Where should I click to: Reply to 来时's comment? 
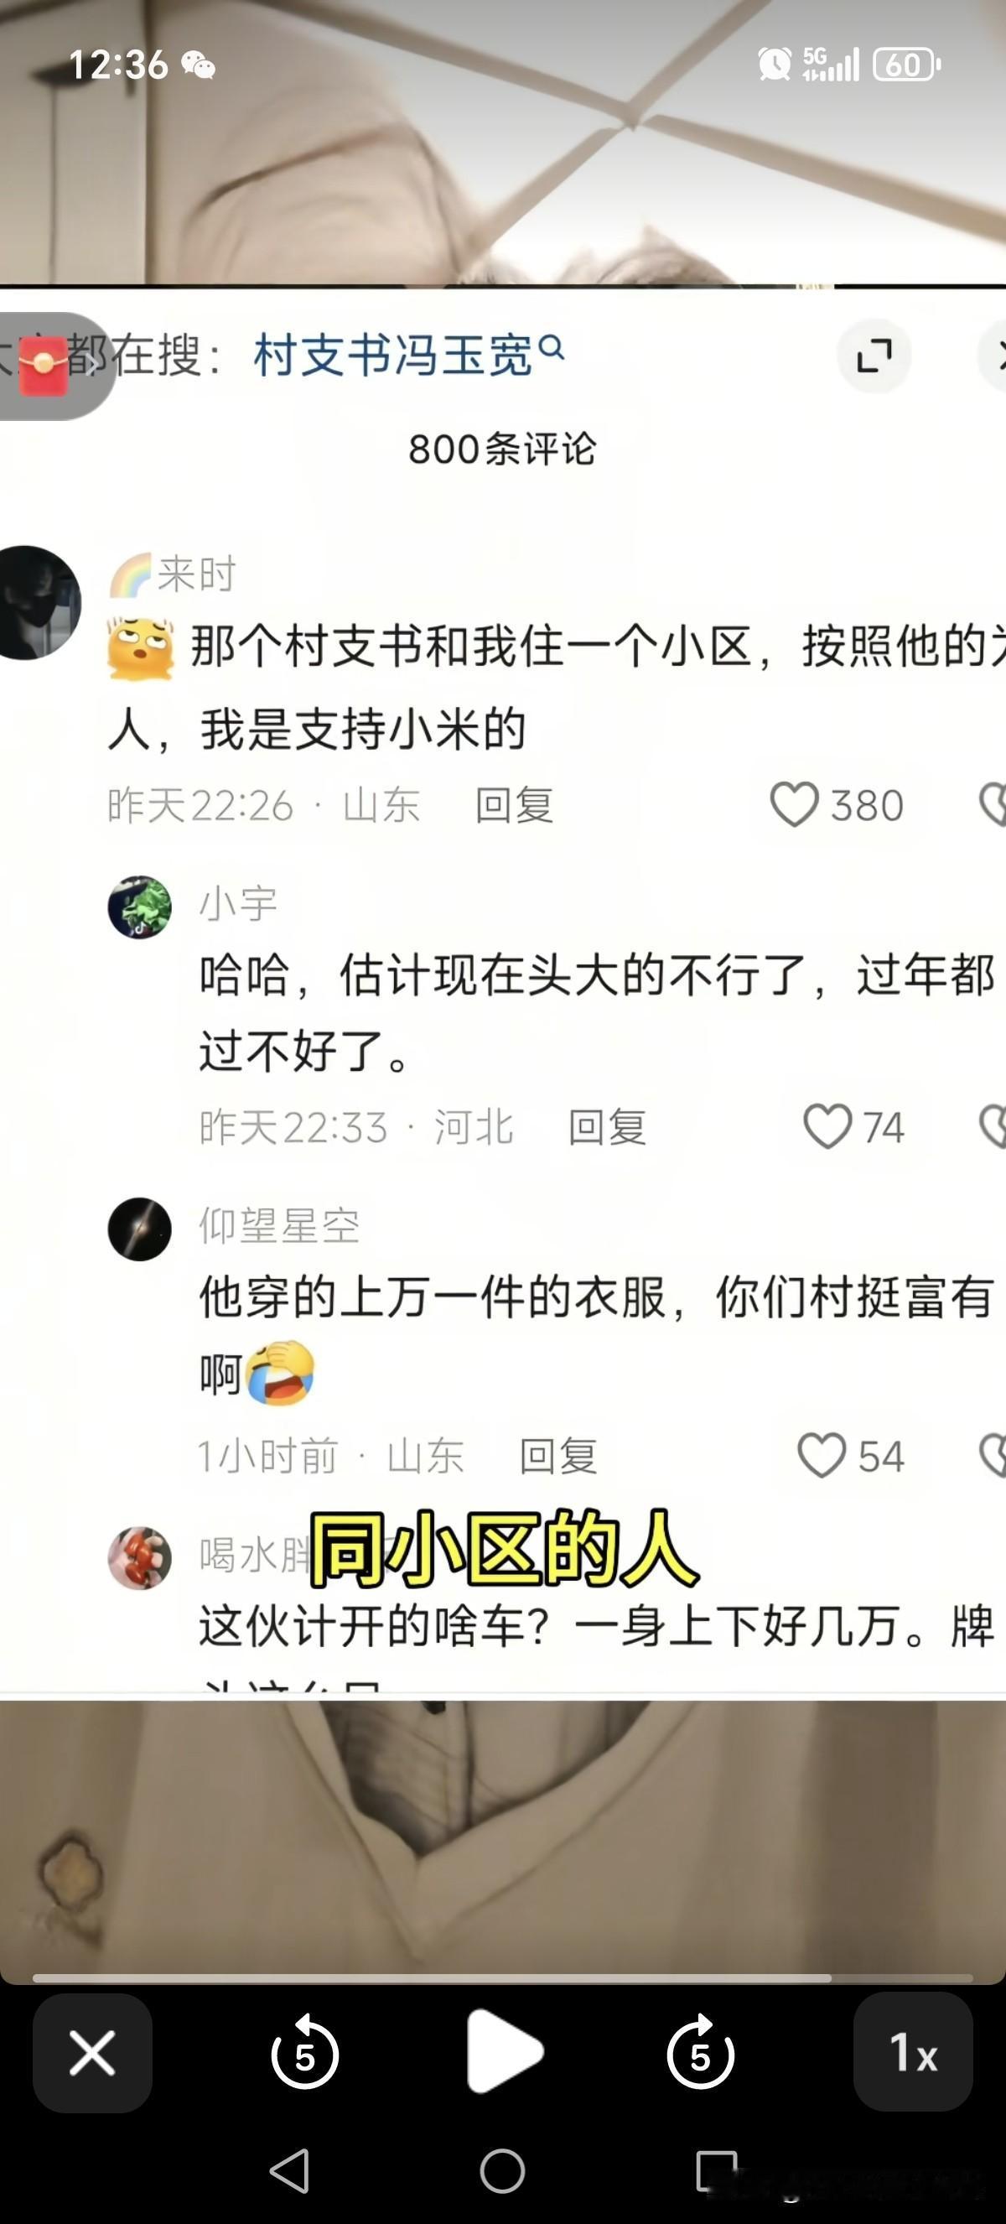click(514, 806)
